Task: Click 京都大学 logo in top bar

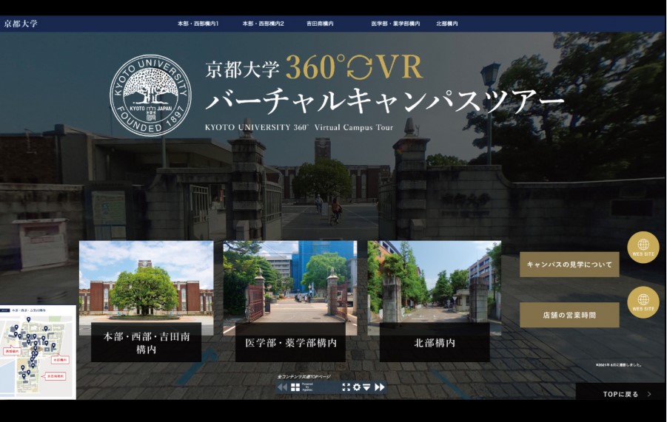Action: pyautogui.click(x=21, y=24)
